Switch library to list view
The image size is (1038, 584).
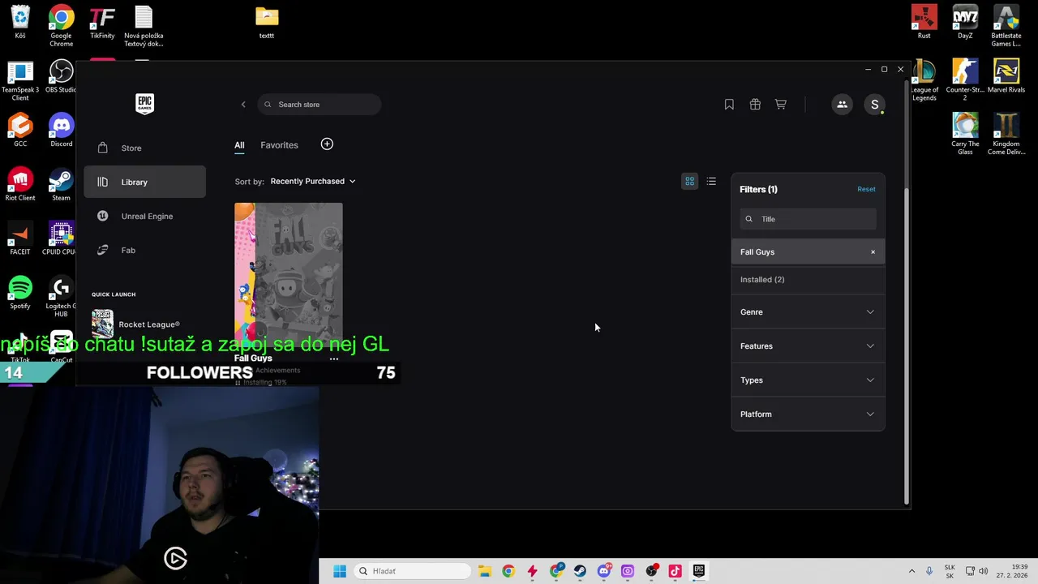711,181
